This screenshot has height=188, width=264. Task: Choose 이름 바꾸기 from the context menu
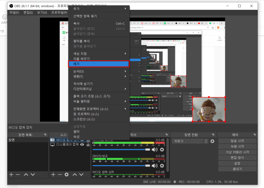tap(99, 59)
